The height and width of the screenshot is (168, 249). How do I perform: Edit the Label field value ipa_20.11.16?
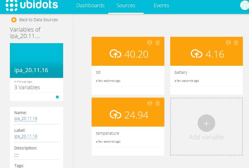pyautogui.click(x=26, y=136)
